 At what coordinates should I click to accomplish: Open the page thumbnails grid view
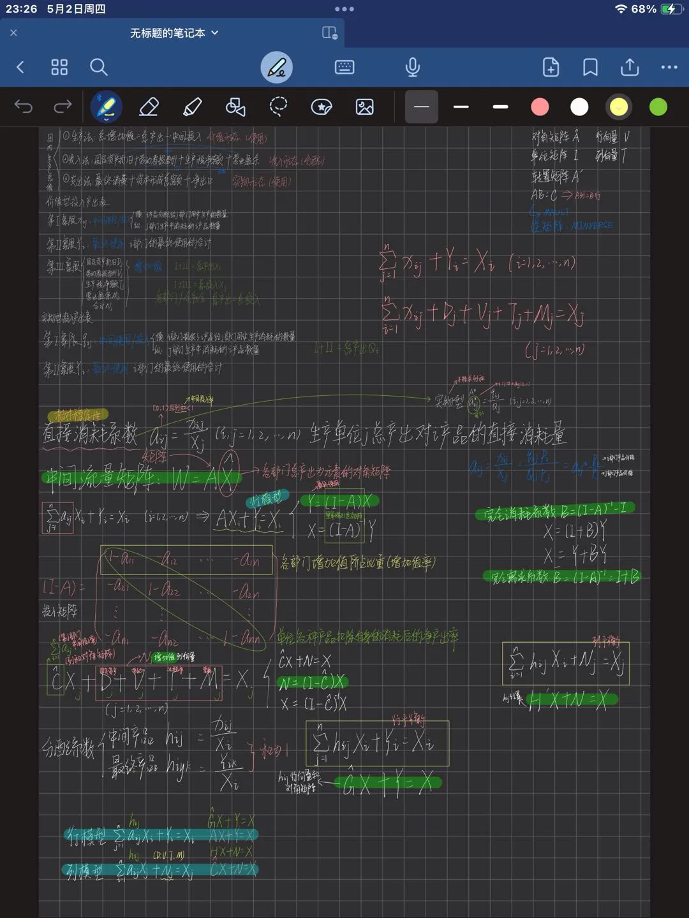(59, 67)
